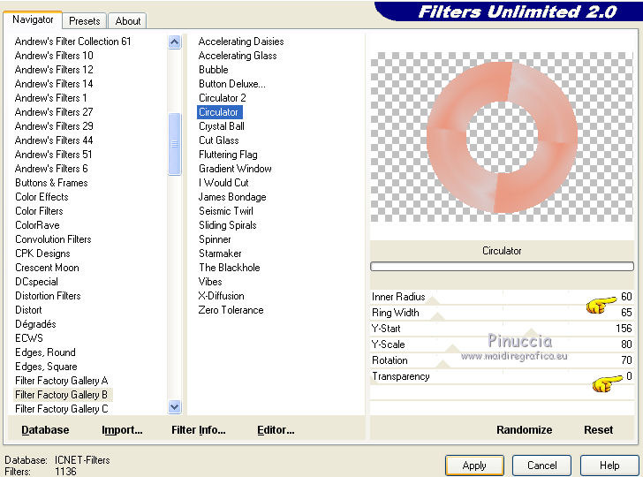This screenshot has height=477, width=643.
Task: Select Andrew's Filters 6 category
Action: coord(51,169)
